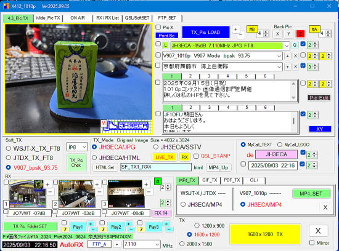The image size is (339, 251).
Task: Click the Print Sc button
Action: pos(166,36)
